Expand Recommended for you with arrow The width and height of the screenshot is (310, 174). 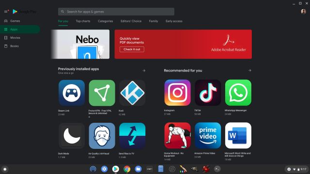(x=250, y=71)
